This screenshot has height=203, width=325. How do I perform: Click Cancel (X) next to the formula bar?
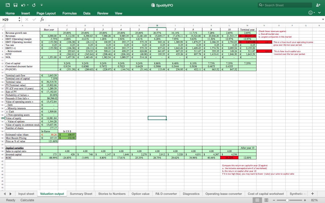[26, 19]
